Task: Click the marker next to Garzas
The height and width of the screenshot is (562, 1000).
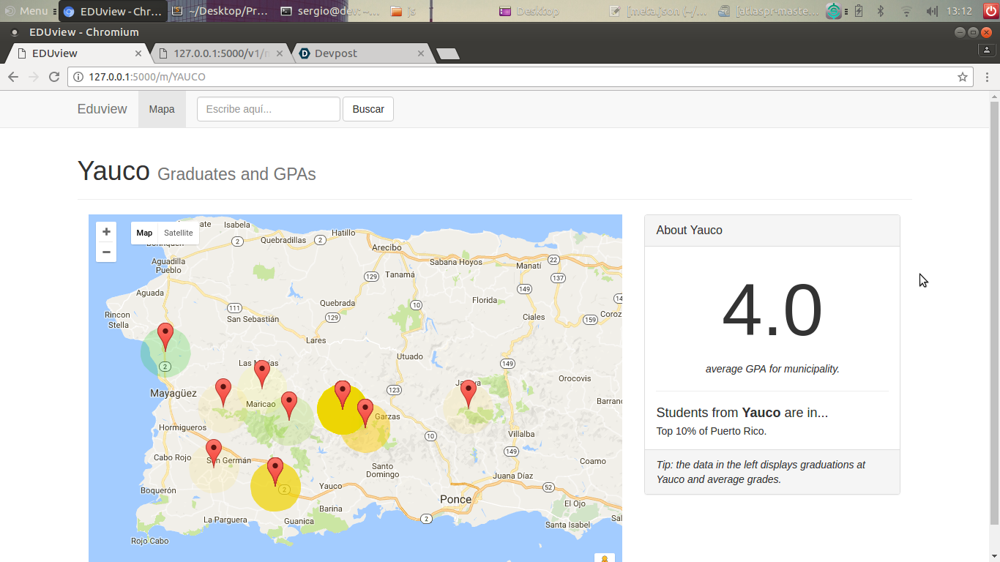Action: coord(365,413)
